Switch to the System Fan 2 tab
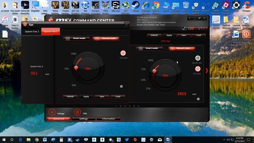254x143 pixels. 50,31
